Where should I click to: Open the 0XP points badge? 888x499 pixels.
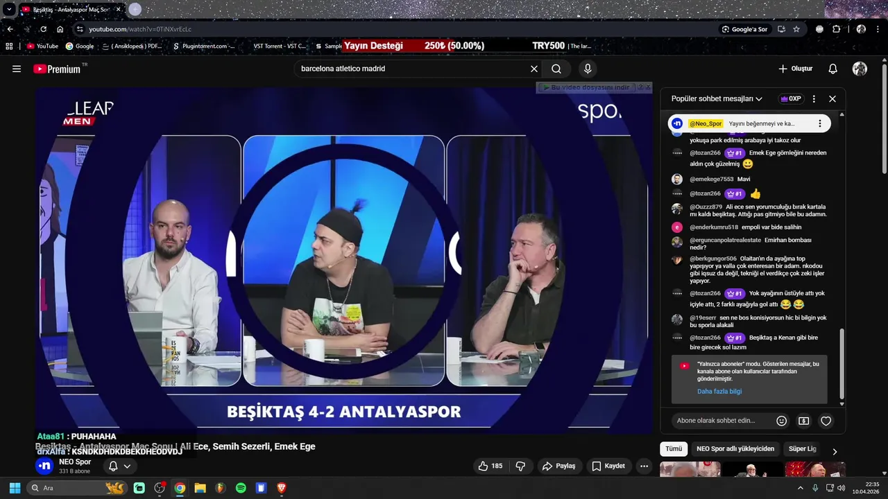791,98
